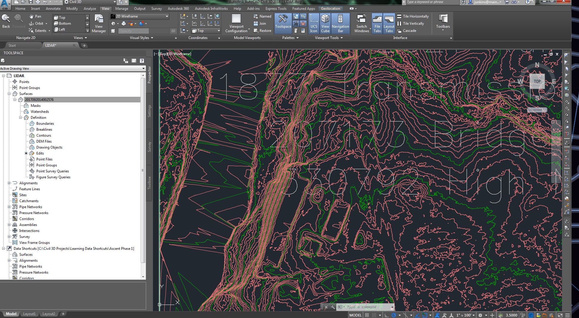579x318 pixels.
Task: Toggle Layout Tabs display
Action: pyautogui.click(x=389, y=23)
